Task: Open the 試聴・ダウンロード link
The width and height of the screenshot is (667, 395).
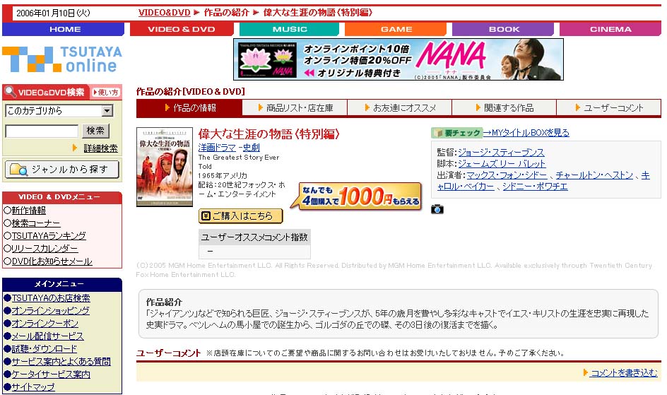Action: coord(45,349)
